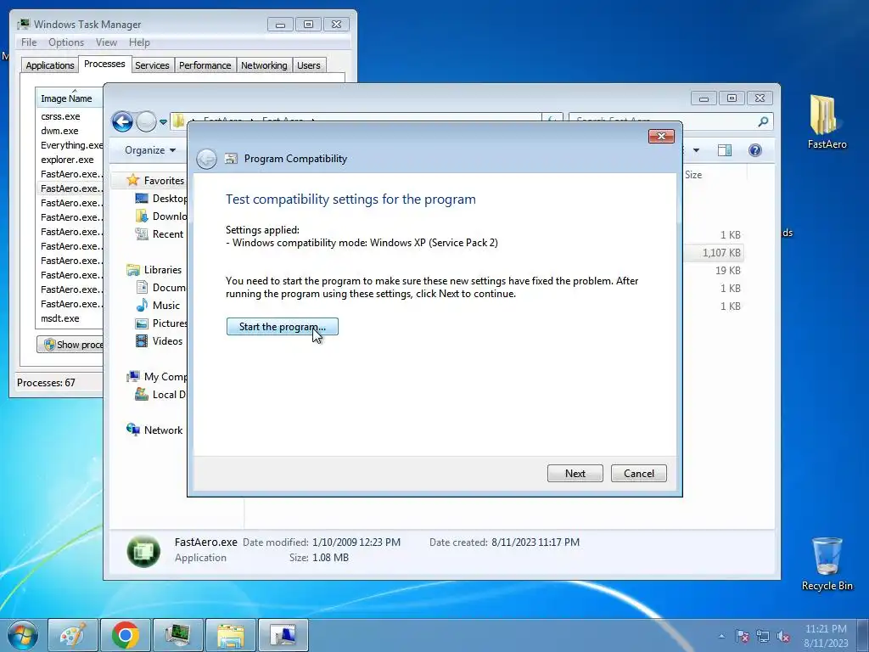Click Next in Program Compatibility dialog
Viewport: 869px width, 652px height.
point(575,474)
